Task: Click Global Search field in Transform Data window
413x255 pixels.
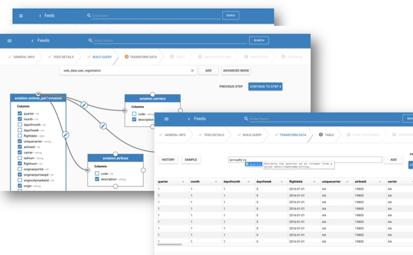Action: [325, 119]
